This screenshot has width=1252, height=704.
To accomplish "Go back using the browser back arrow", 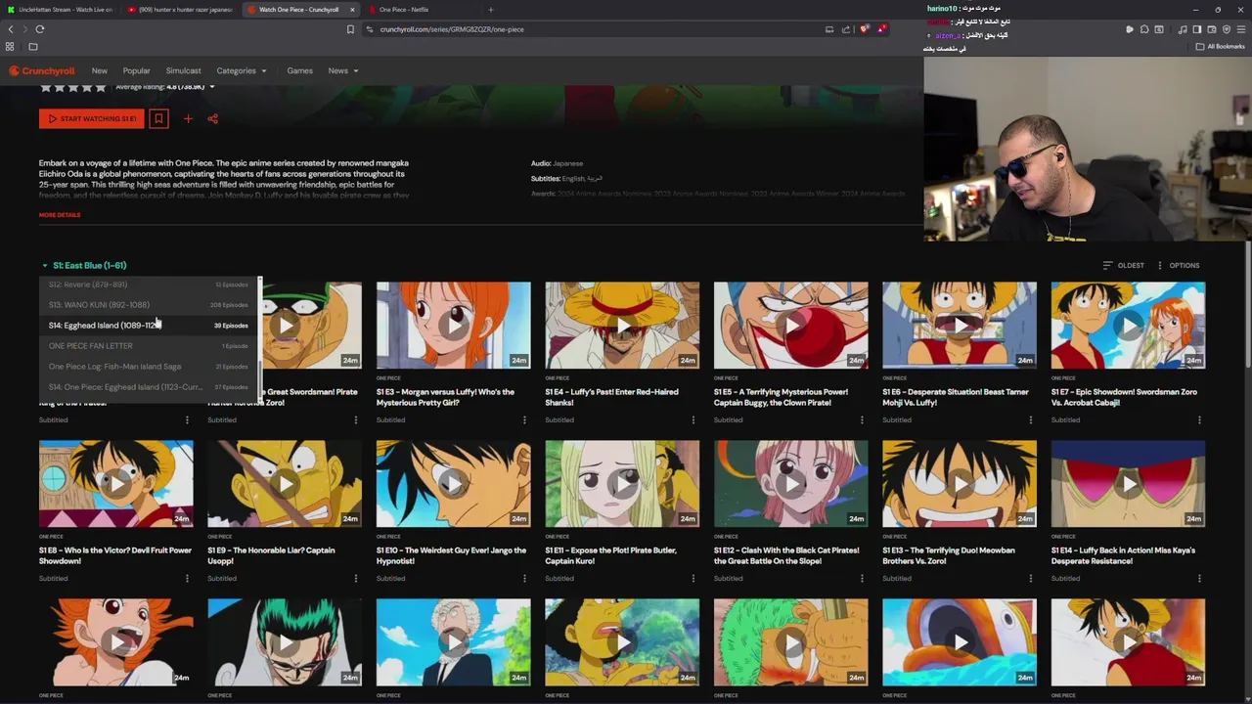I will 11,29.
